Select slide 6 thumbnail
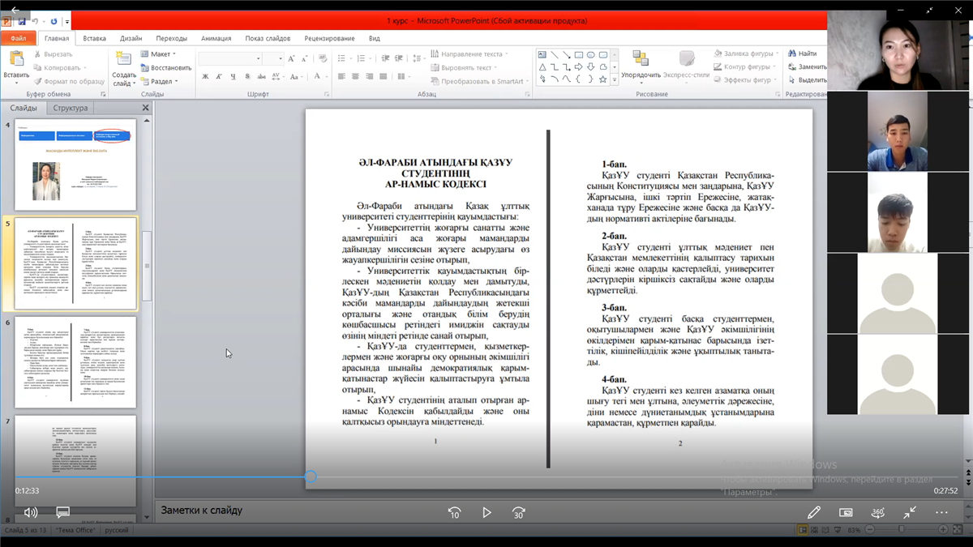Image resolution: width=973 pixels, height=547 pixels. [x=75, y=361]
